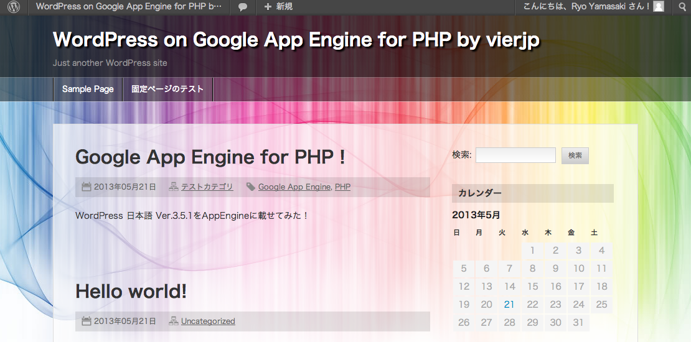Click the admin bar search magnifier icon
Image resolution: width=691 pixels, height=342 pixels.
click(682, 7)
